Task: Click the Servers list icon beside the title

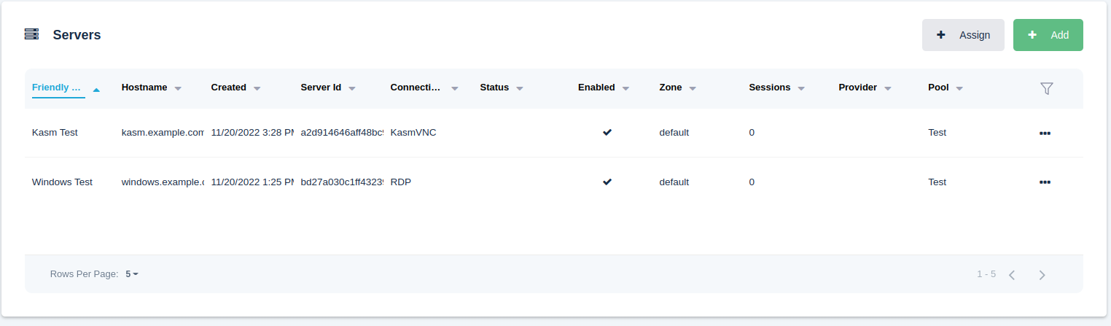Action: coord(31,34)
